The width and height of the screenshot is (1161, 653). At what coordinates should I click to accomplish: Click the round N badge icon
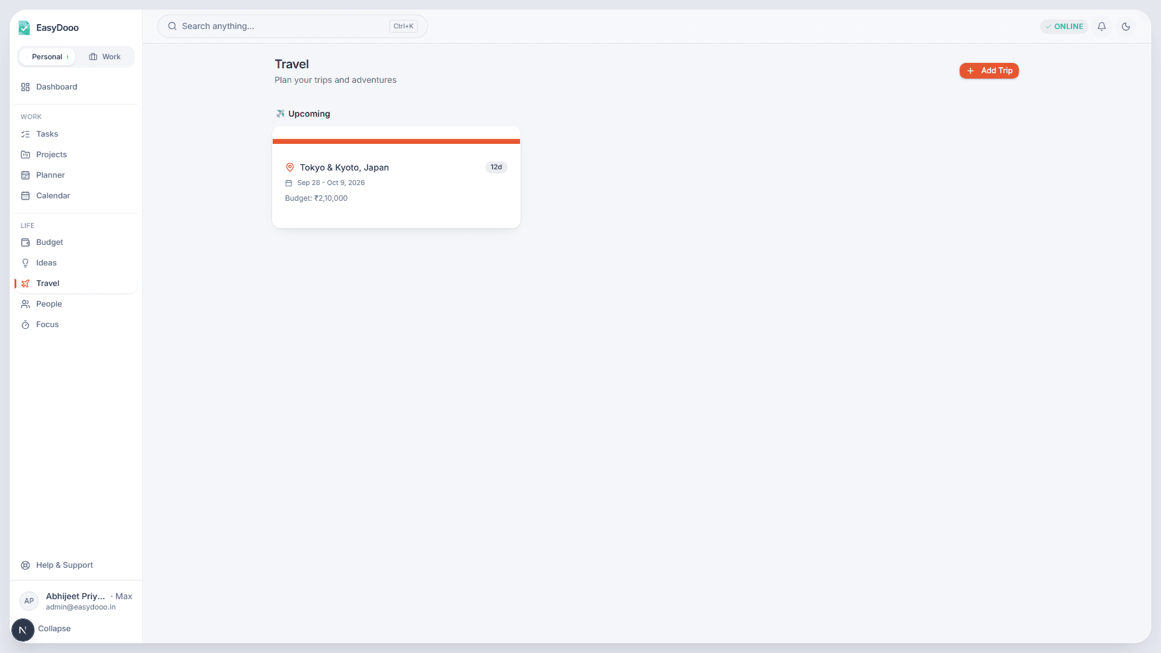pos(23,630)
